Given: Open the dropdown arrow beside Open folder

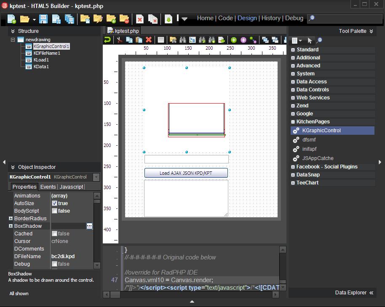Looking at the screenshot, I should [34, 19].
